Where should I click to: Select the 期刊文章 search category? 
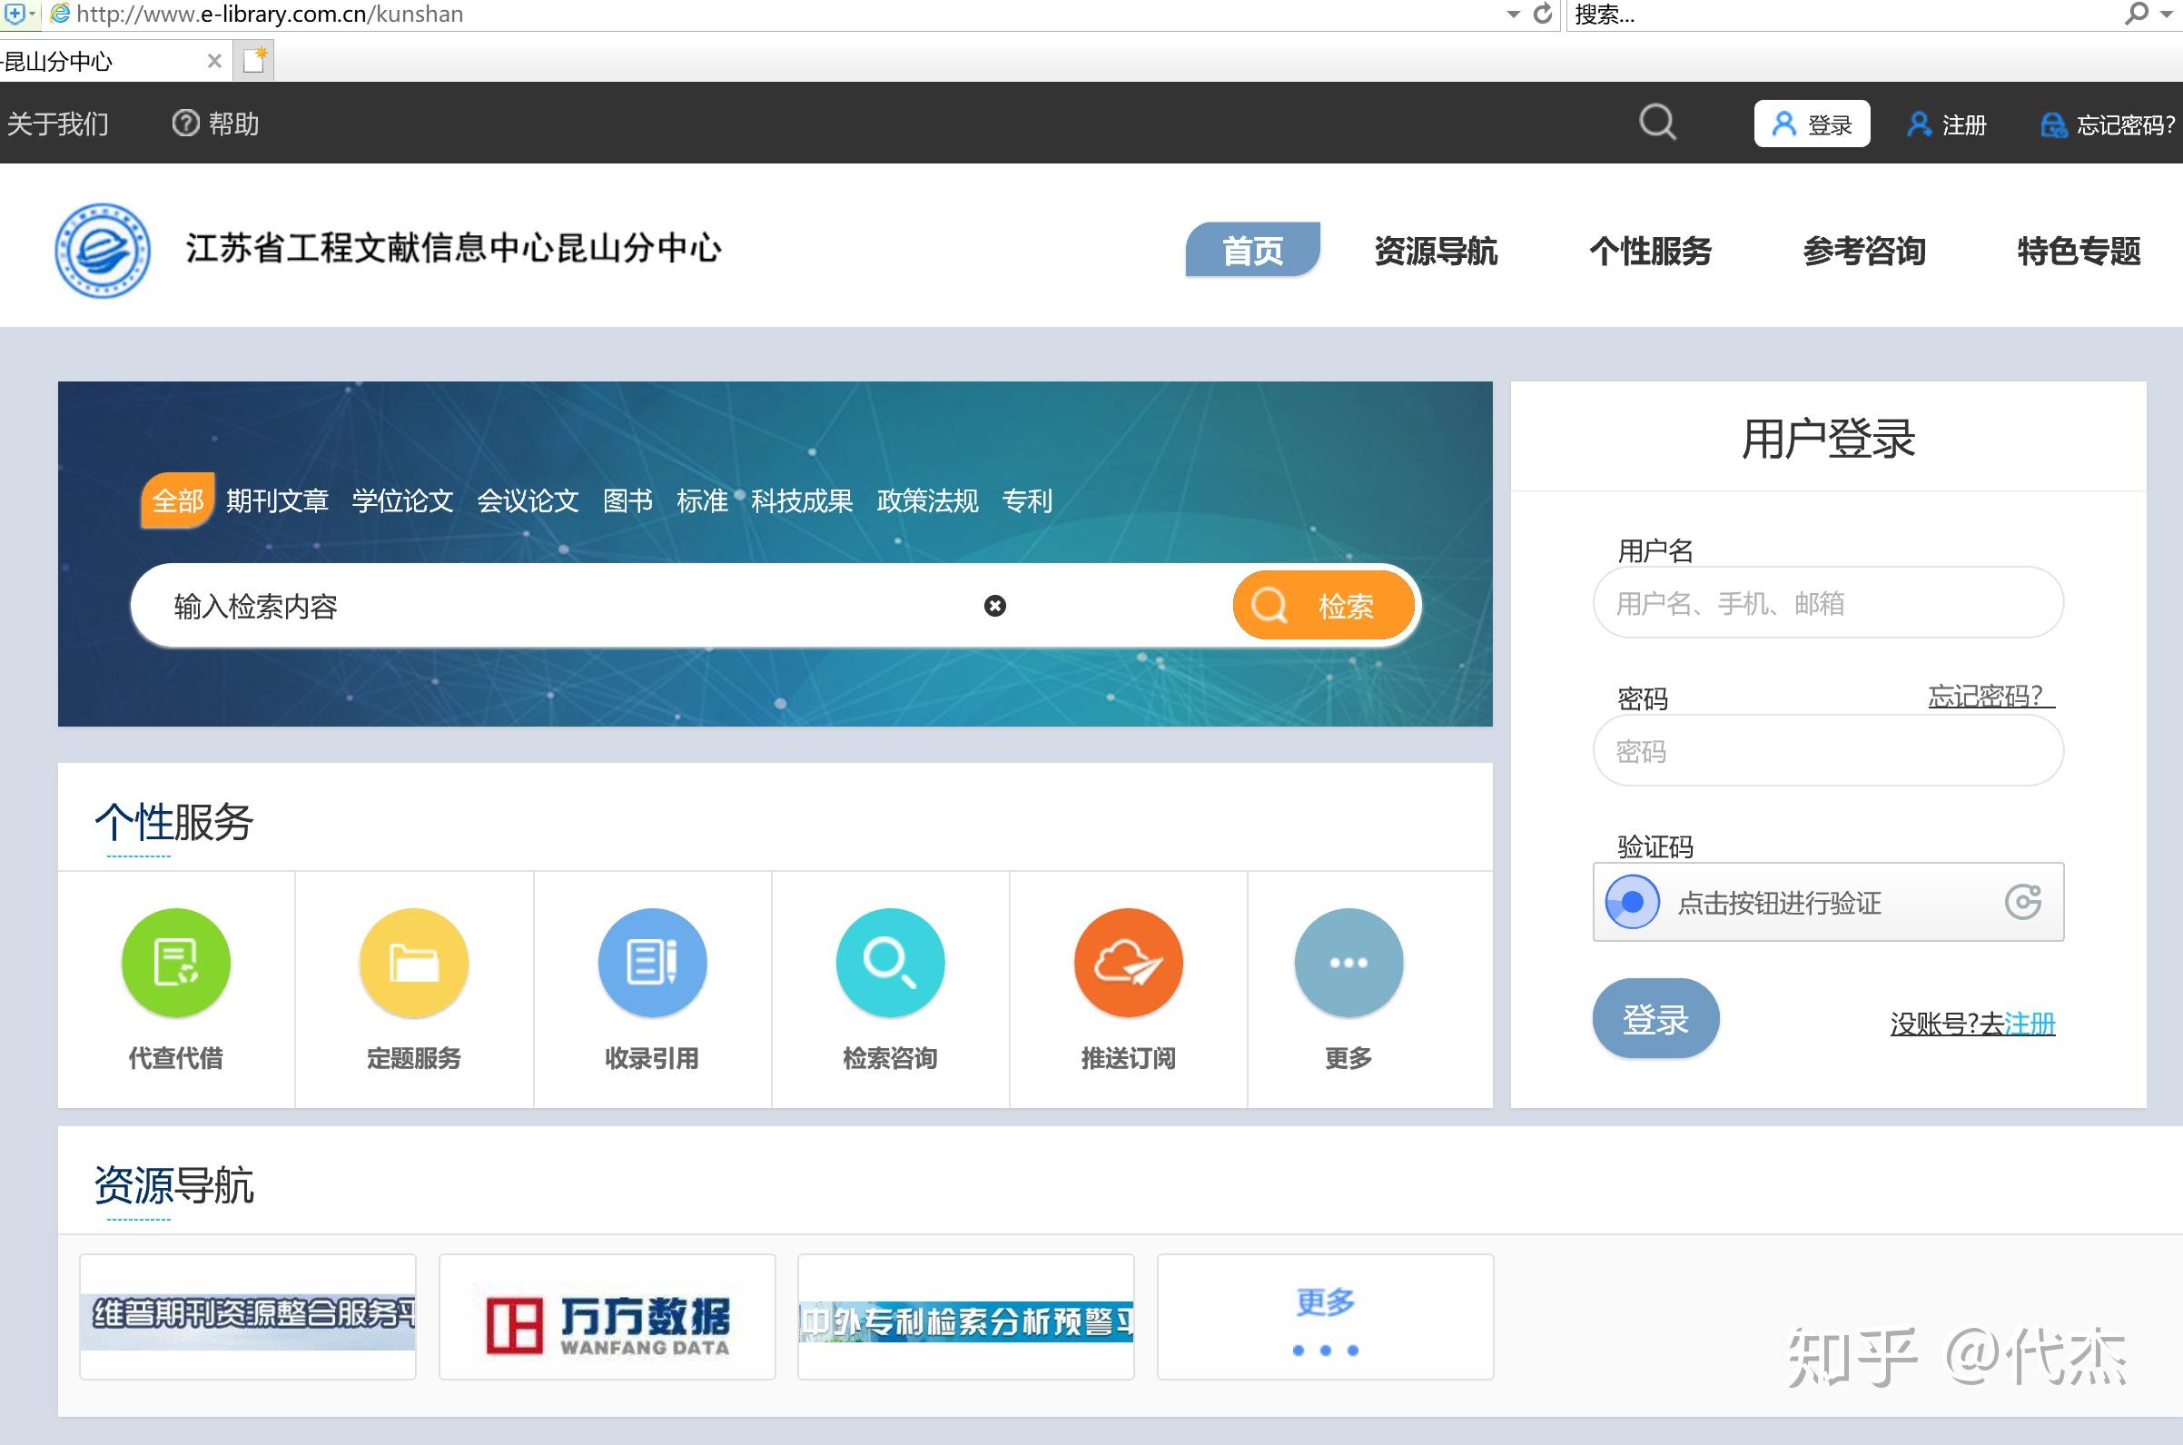(x=277, y=500)
